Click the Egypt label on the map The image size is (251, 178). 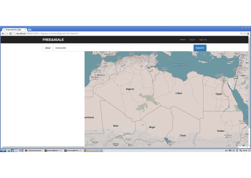219,94
